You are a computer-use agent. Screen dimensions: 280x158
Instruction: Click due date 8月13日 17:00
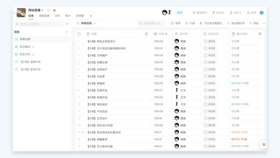pyautogui.click(x=240, y=83)
